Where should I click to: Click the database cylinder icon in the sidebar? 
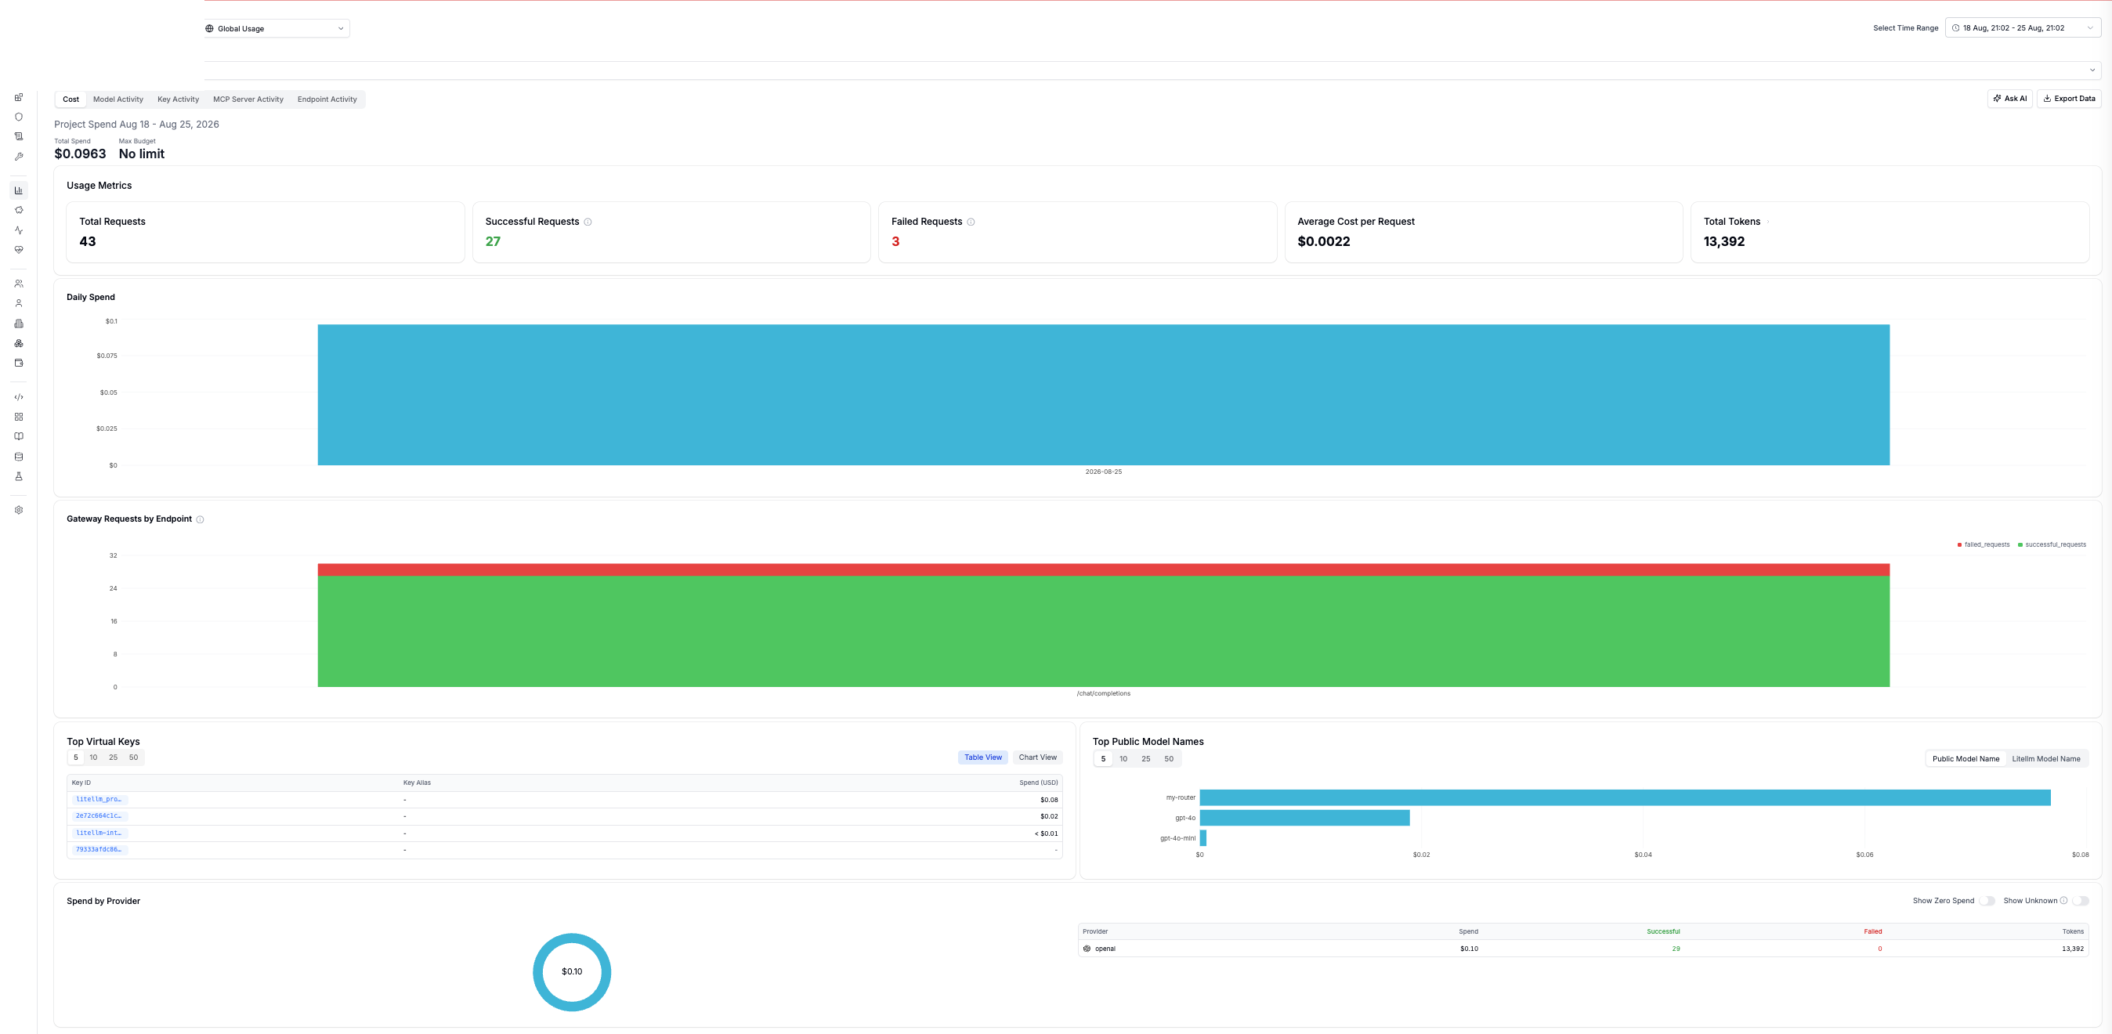(19, 457)
